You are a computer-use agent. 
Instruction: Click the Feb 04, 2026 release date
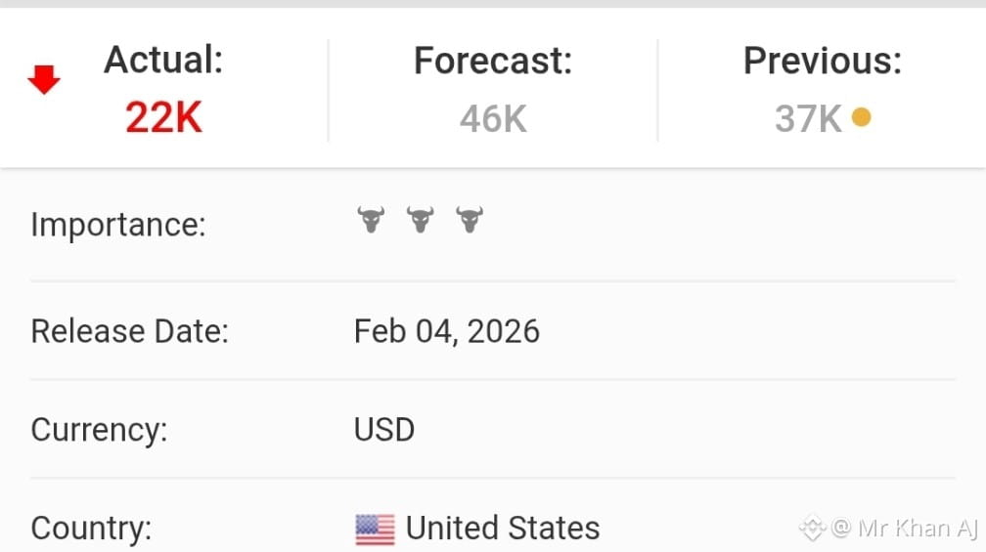tap(446, 331)
